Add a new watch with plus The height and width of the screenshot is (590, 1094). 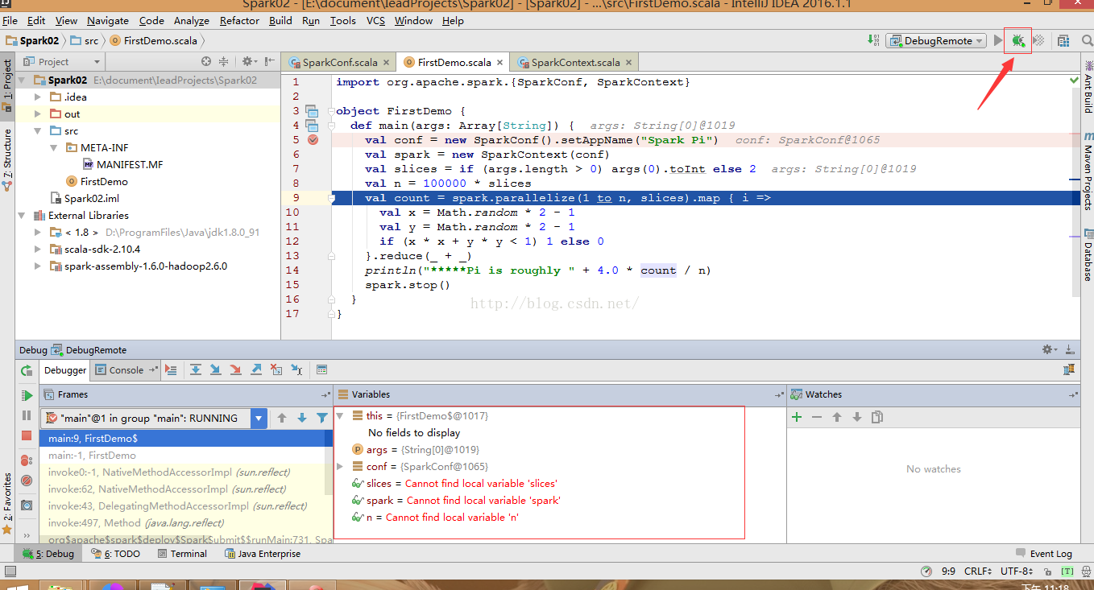(797, 416)
